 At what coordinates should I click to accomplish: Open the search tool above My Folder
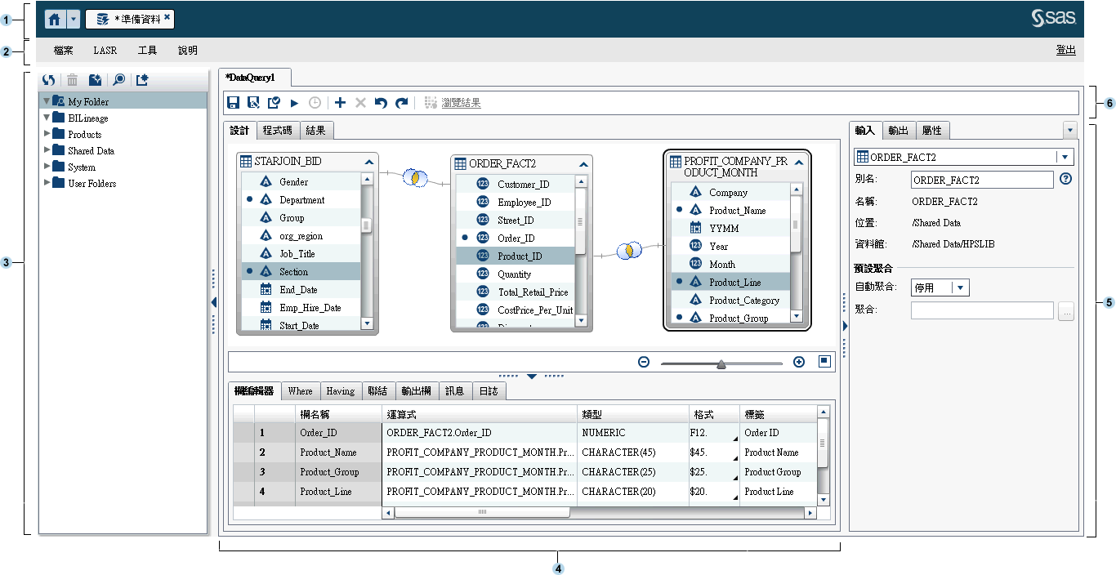coord(117,79)
